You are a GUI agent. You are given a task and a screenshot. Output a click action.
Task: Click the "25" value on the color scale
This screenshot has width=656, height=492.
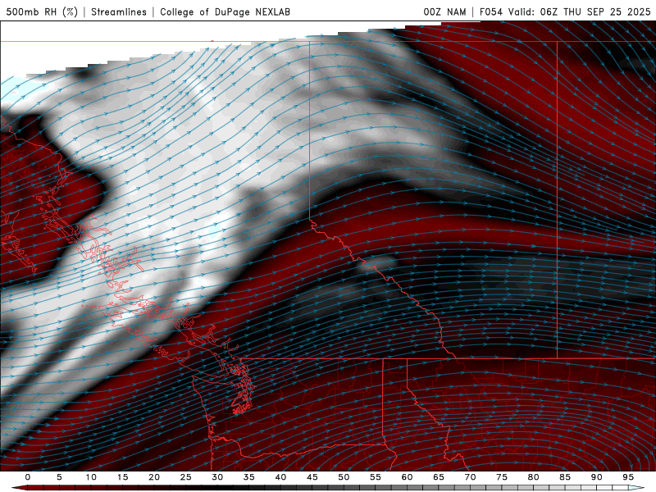pos(186,477)
